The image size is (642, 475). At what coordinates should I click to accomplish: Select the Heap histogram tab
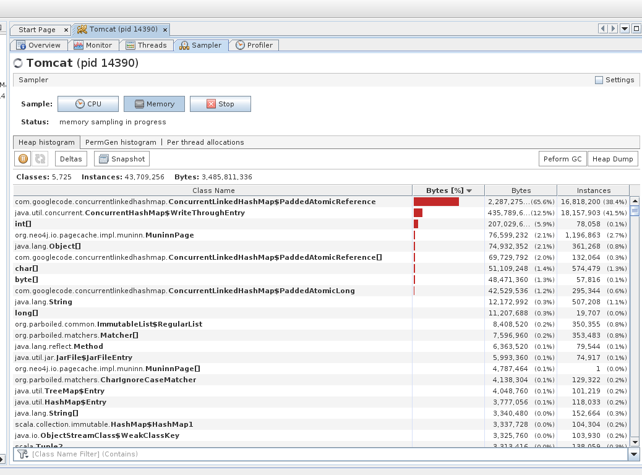pos(46,142)
